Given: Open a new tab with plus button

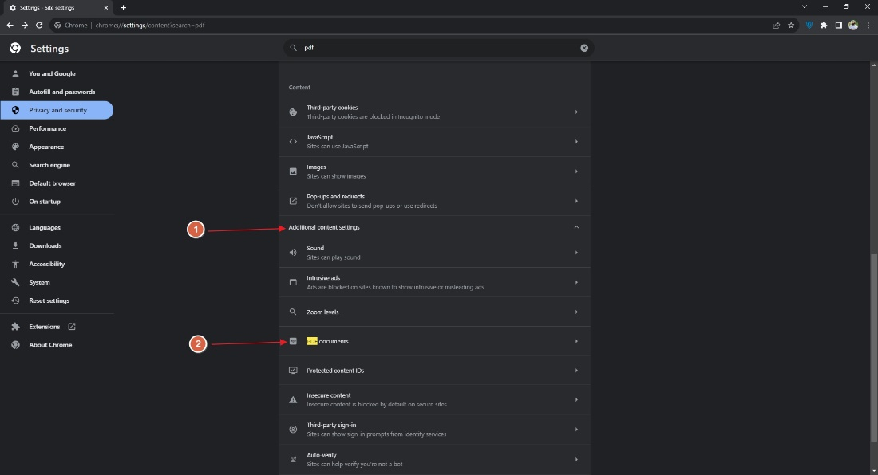Looking at the screenshot, I should (123, 7).
